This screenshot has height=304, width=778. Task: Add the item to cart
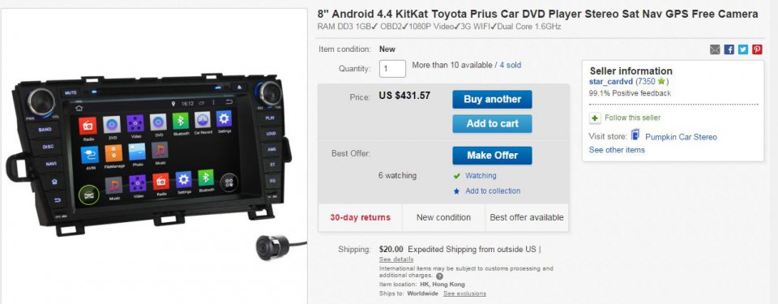click(492, 124)
